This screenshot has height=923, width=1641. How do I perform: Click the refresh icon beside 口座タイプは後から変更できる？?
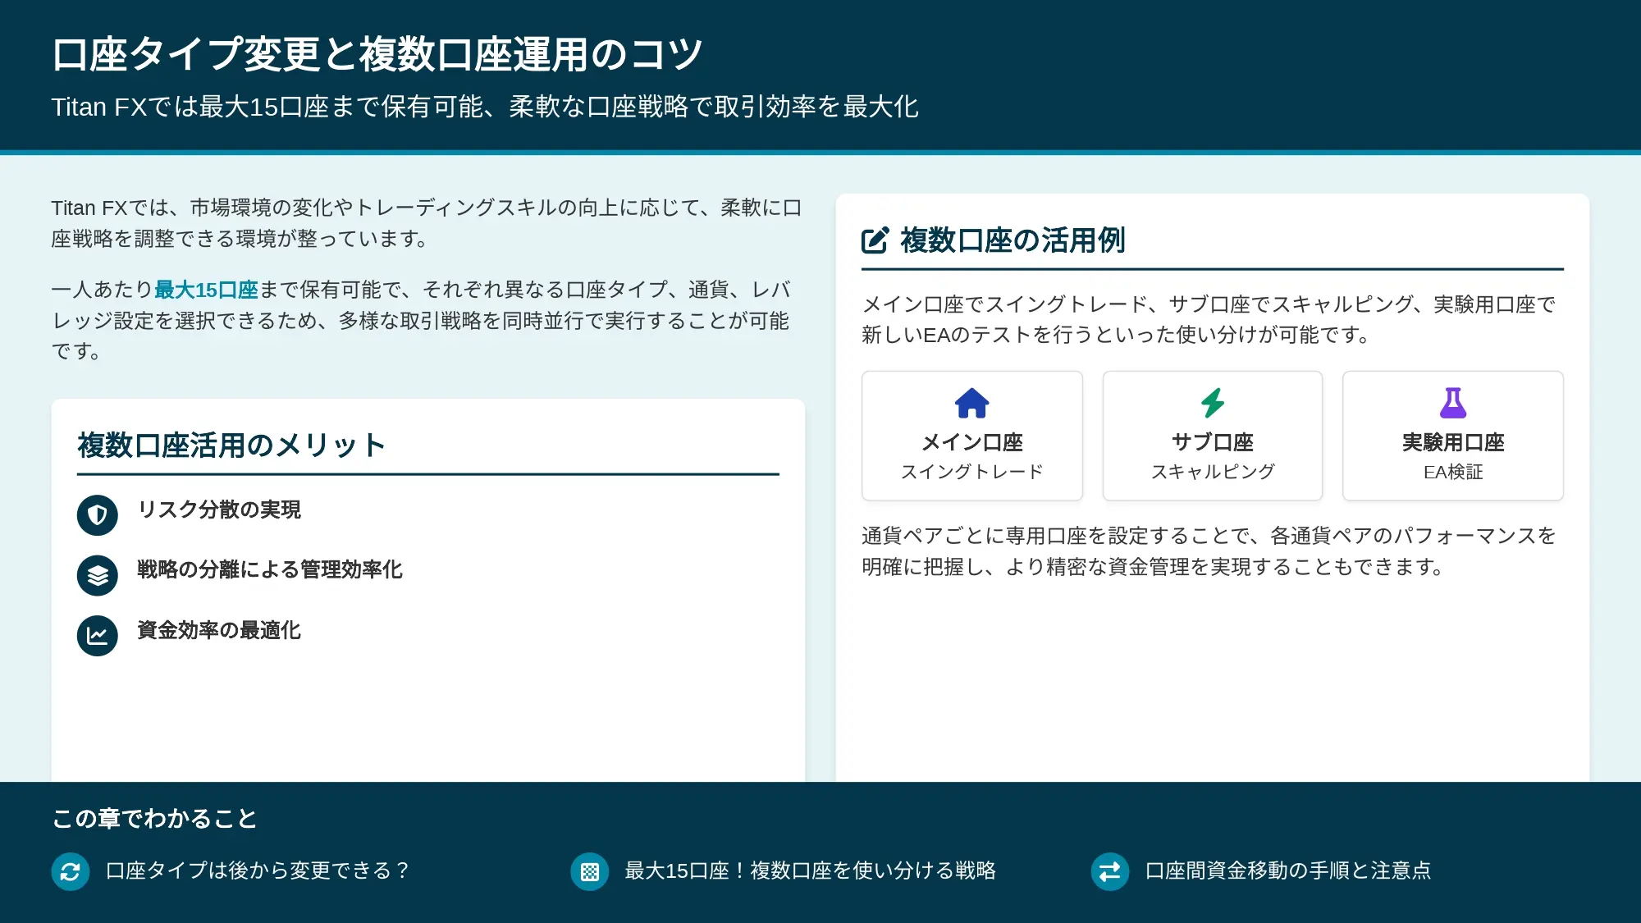(x=71, y=871)
